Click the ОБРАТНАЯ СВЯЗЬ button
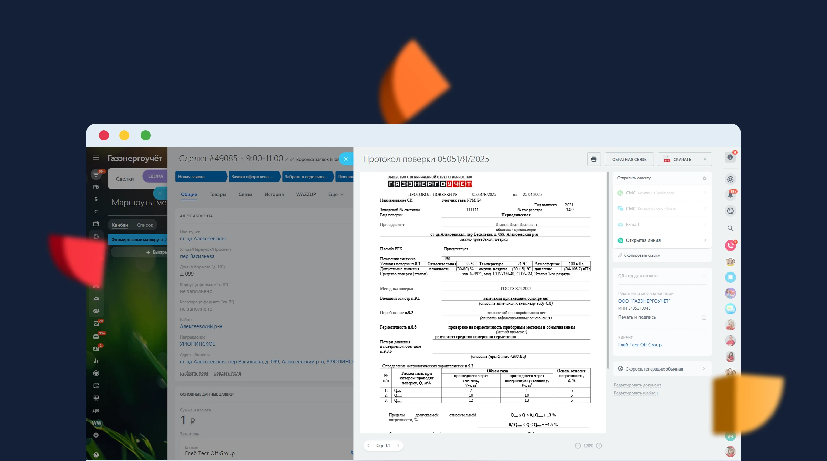827x461 pixels. pos(629,159)
